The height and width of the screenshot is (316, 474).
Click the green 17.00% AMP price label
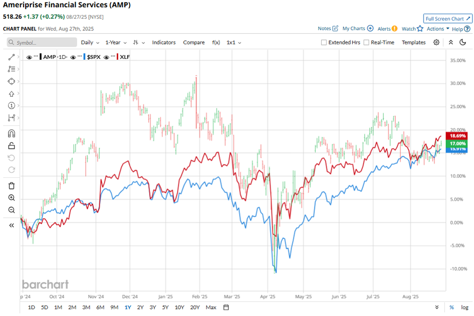click(457, 144)
